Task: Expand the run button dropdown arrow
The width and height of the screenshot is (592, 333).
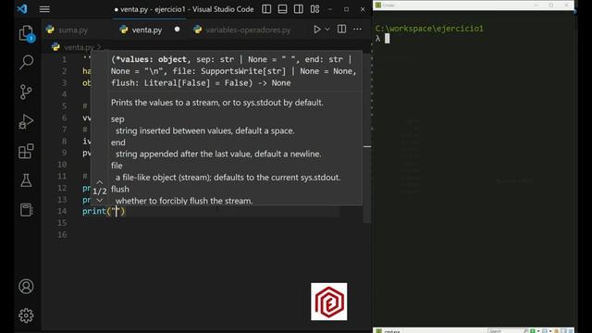Action: [x=327, y=30]
